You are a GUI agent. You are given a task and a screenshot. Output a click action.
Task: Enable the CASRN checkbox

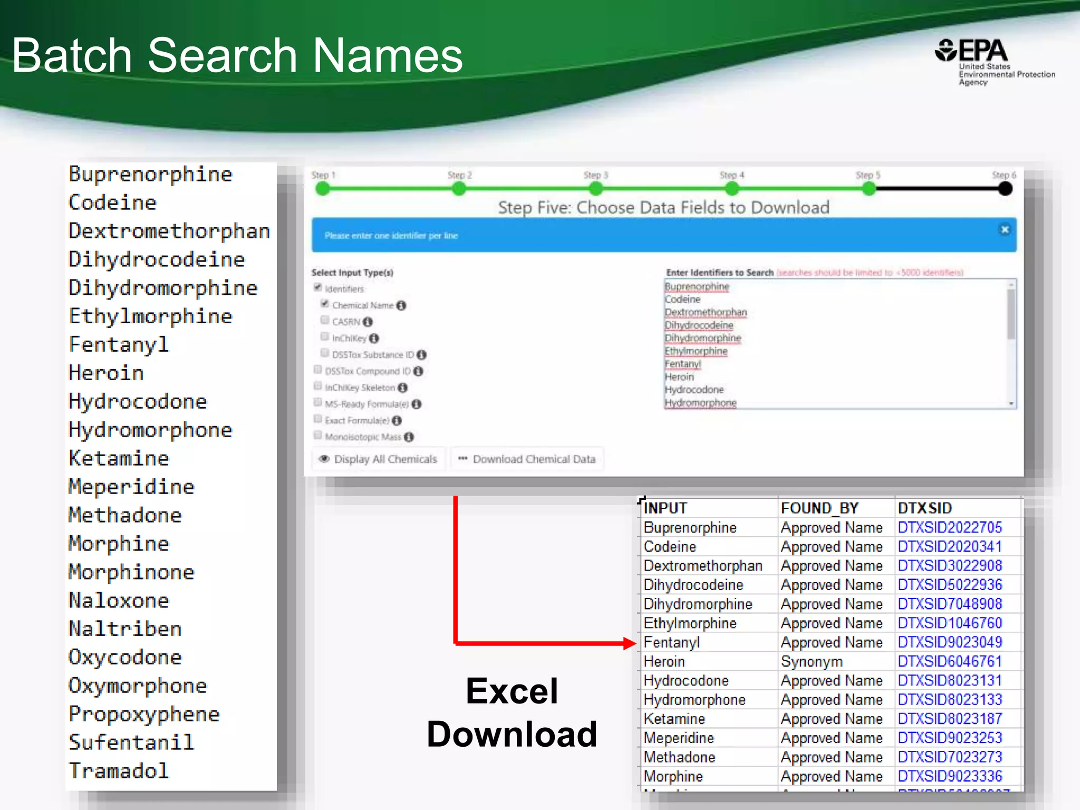[x=325, y=320]
